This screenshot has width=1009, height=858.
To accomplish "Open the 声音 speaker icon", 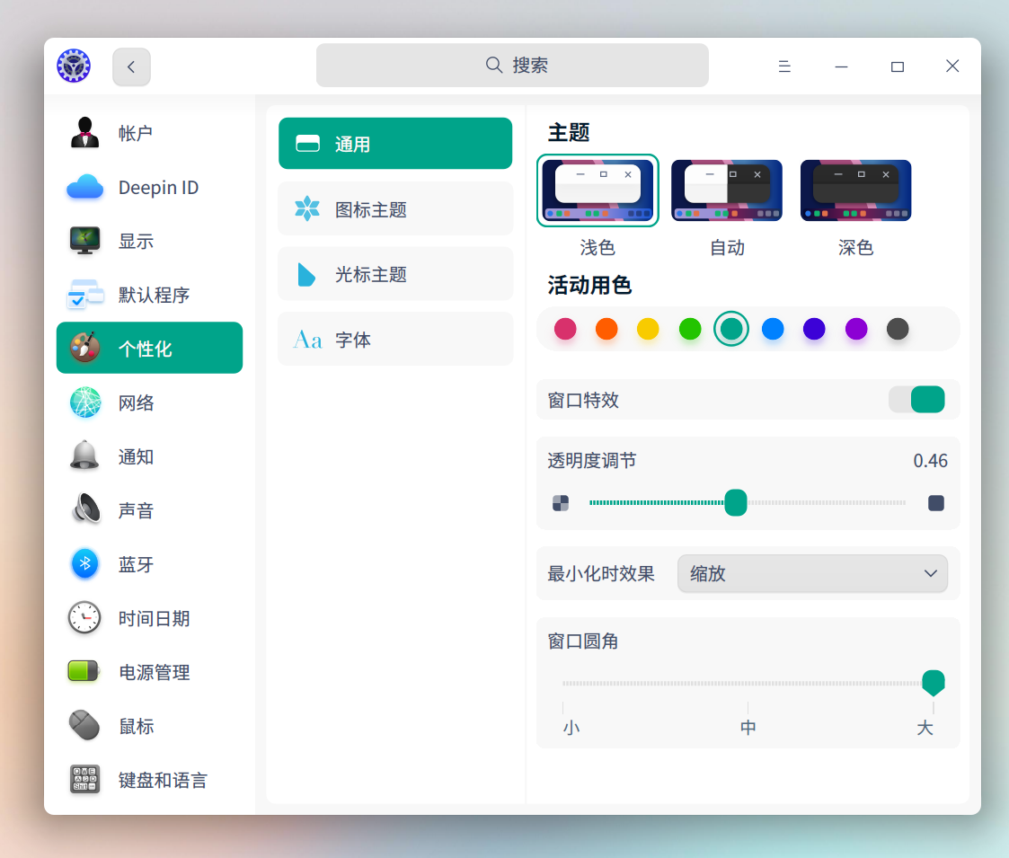I will [x=85, y=509].
